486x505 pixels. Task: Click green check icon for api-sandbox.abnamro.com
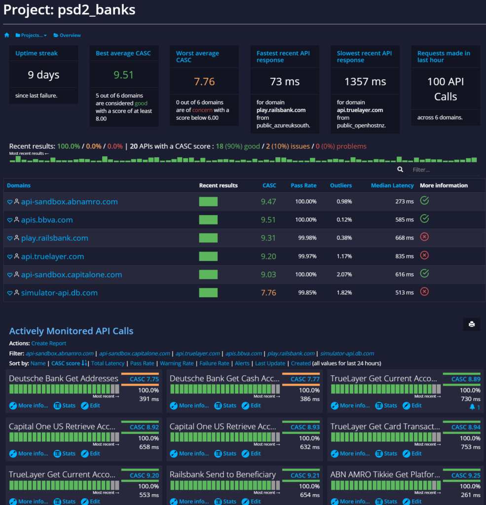[x=424, y=201]
